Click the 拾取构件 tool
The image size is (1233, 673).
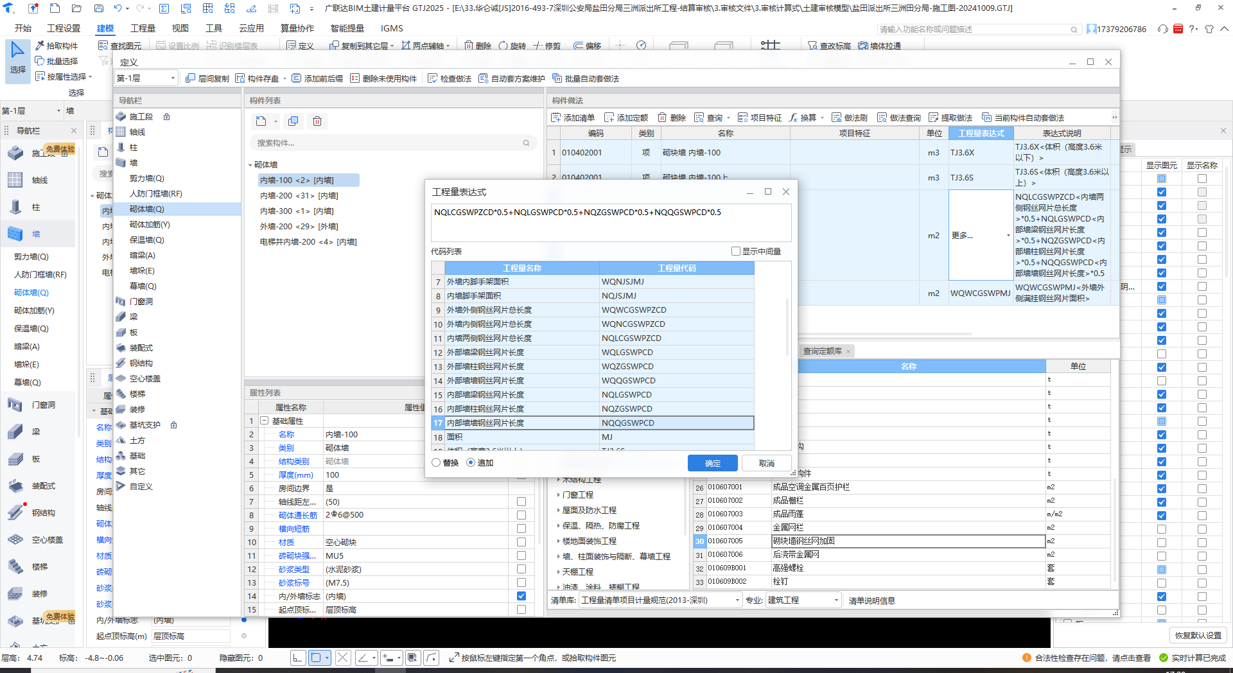(x=57, y=46)
